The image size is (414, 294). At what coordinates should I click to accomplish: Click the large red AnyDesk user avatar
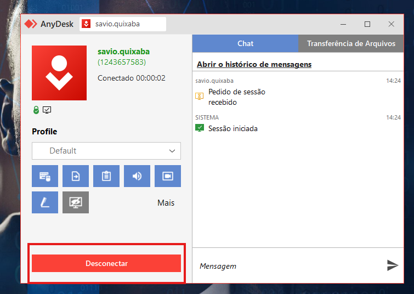click(59, 73)
